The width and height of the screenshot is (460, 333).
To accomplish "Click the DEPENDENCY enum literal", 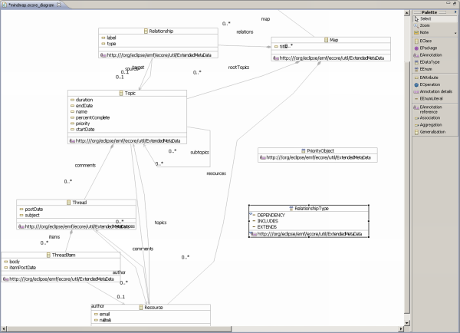I will (268, 215).
